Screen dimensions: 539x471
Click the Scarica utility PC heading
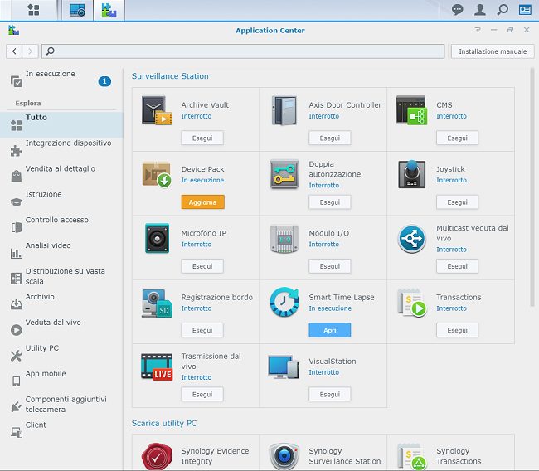164,423
